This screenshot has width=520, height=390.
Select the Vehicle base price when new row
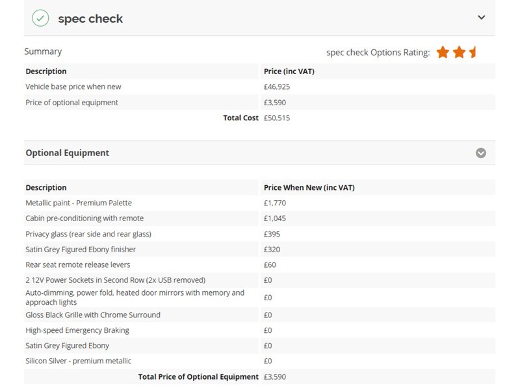pos(73,86)
